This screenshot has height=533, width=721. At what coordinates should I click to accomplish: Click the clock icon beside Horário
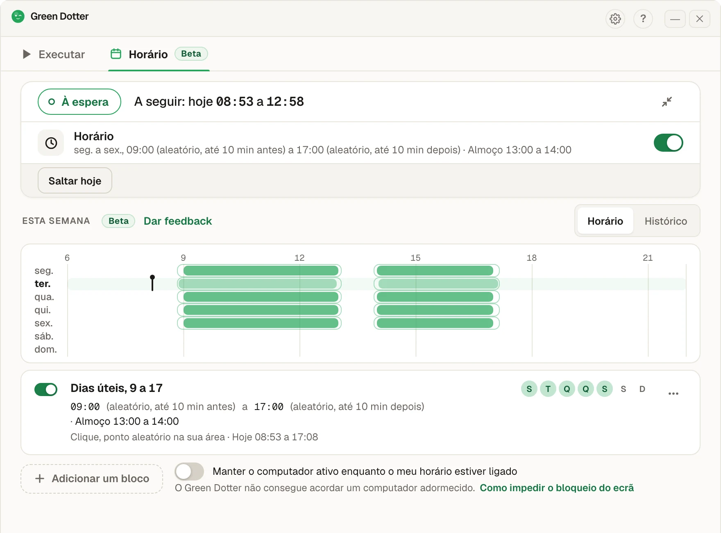coord(51,143)
